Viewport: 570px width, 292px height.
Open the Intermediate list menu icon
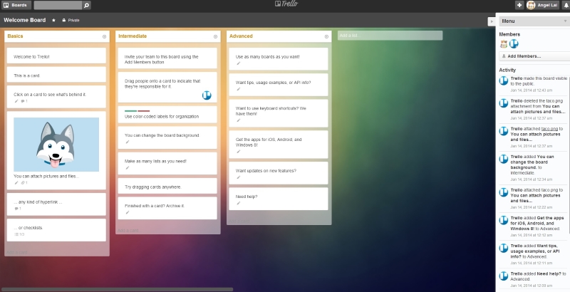click(215, 37)
